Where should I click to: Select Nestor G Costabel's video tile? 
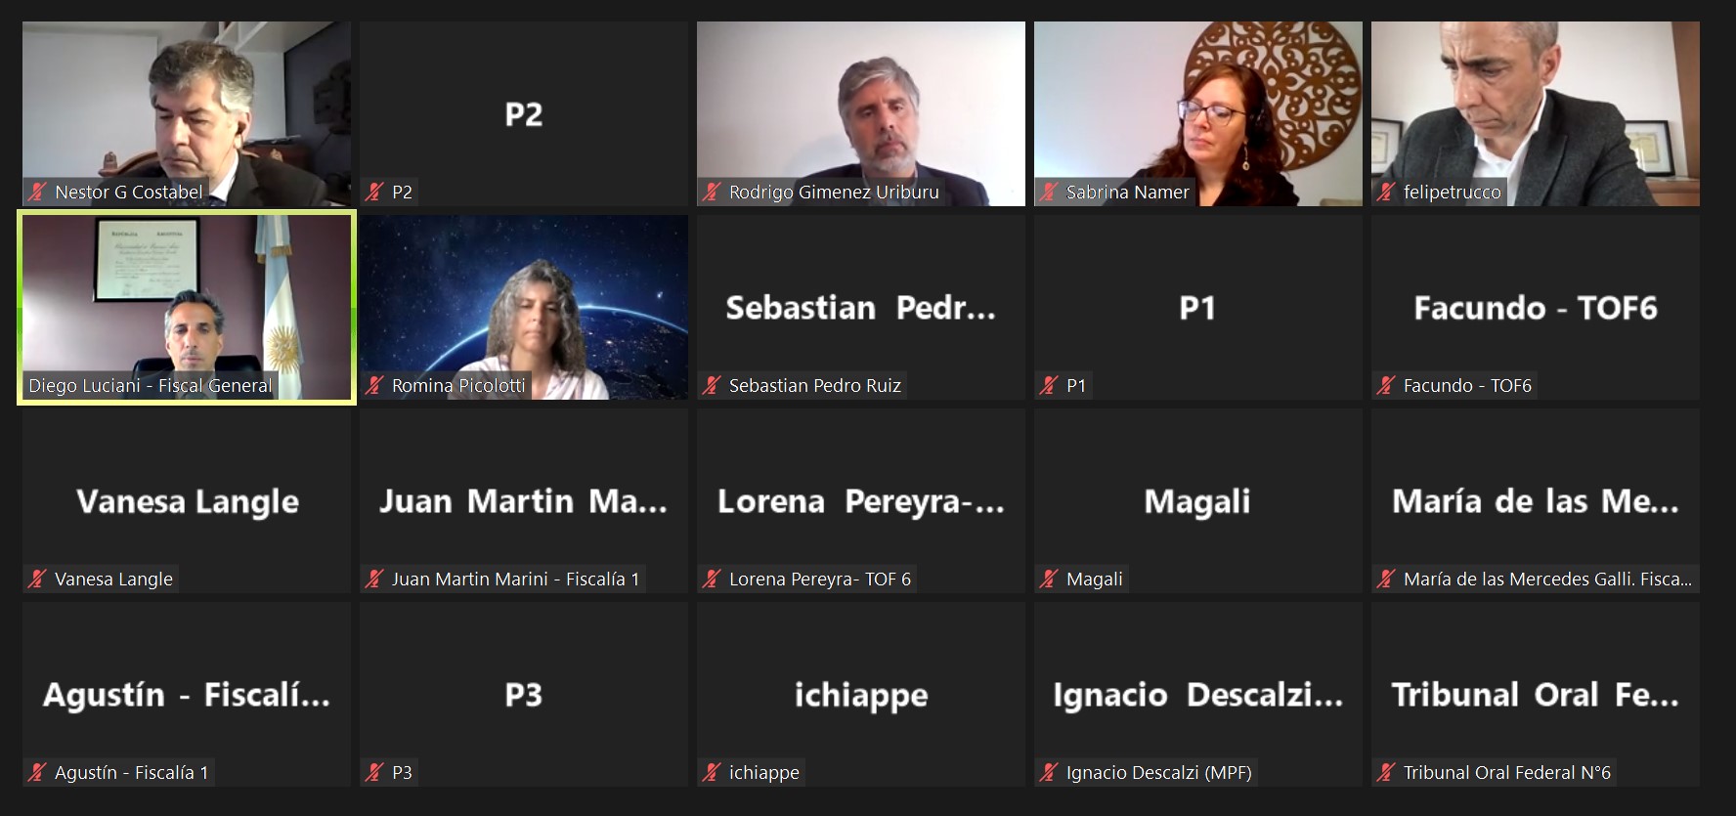pos(187,113)
